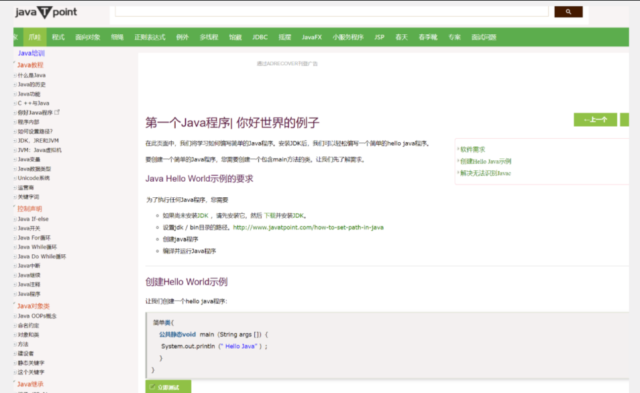Jump to 软件需求 section link
Screen dimensions: 640x393
point(473,150)
